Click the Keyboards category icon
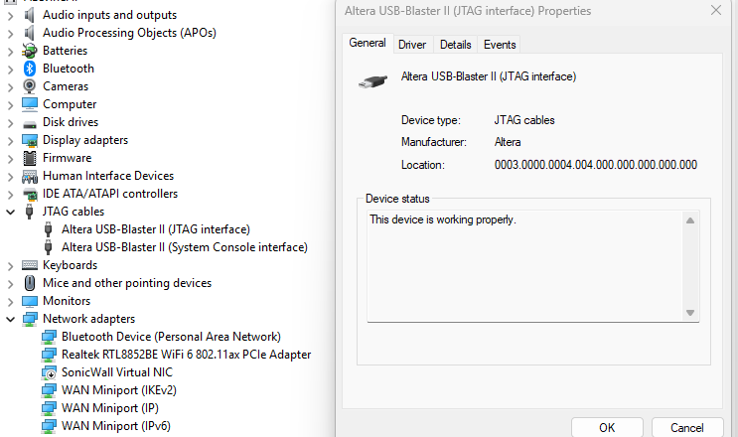Screen dimensions: 738x437 pos(30,265)
